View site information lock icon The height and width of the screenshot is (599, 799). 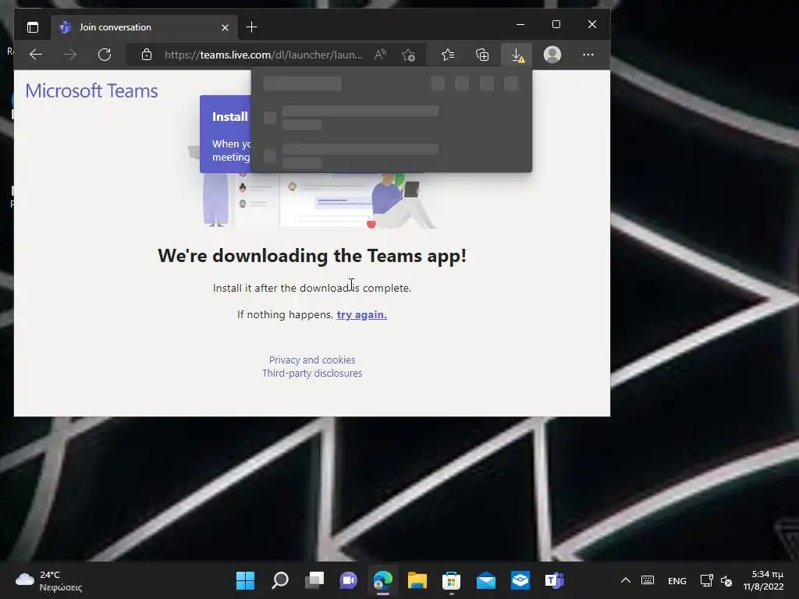coord(147,55)
